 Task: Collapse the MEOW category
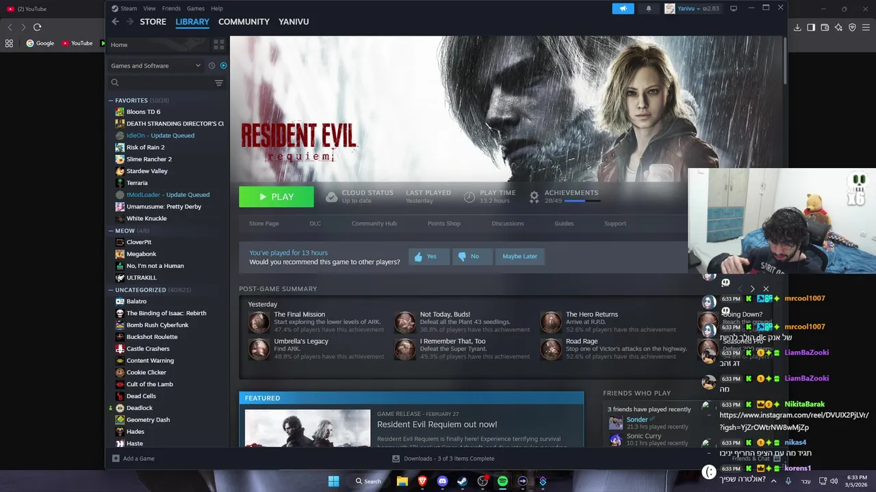(x=111, y=231)
